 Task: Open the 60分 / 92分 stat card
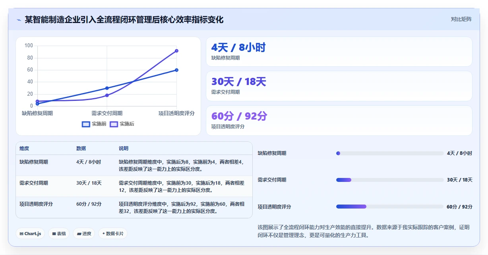pos(339,121)
